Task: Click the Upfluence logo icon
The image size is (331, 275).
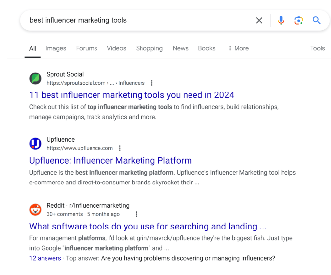Action: (35, 144)
